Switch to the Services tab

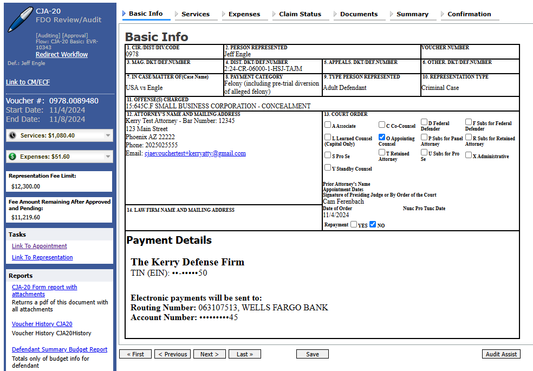point(195,14)
